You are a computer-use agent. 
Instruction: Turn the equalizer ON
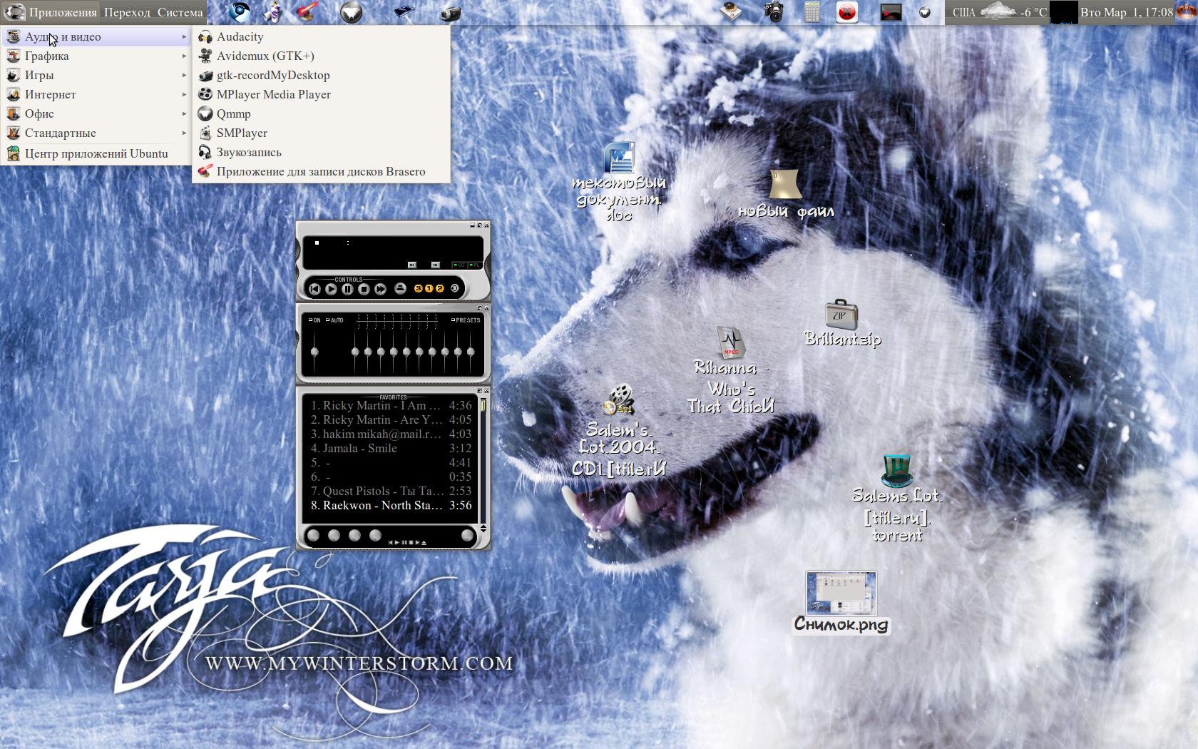click(x=314, y=320)
